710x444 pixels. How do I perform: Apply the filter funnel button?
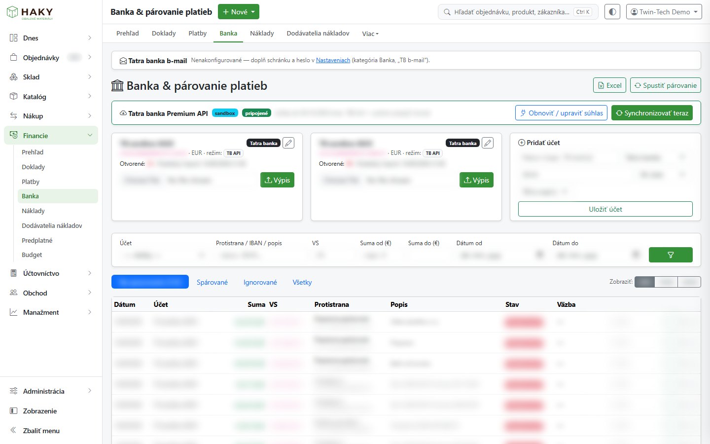point(671,255)
